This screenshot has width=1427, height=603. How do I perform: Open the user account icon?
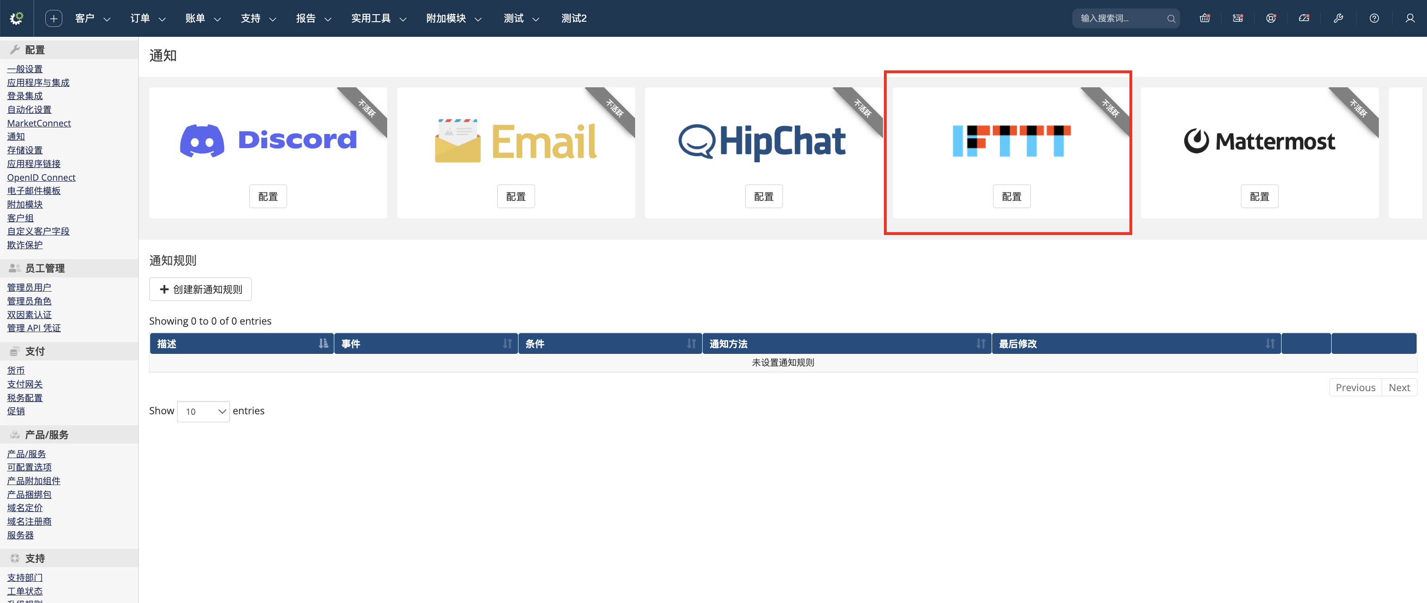point(1410,18)
